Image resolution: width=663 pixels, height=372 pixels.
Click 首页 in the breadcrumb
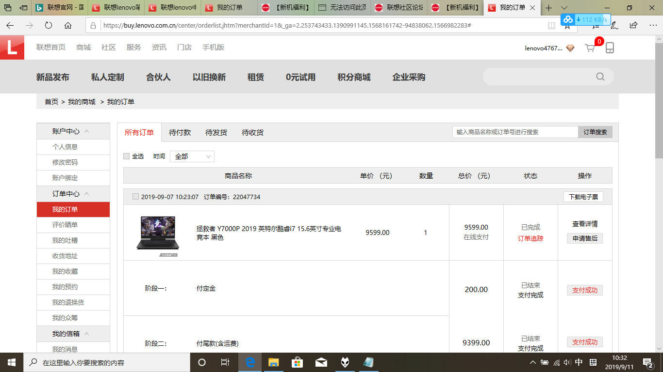point(51,102)
